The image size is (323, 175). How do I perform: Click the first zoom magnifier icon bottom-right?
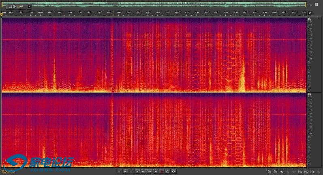tap(270, 171)
